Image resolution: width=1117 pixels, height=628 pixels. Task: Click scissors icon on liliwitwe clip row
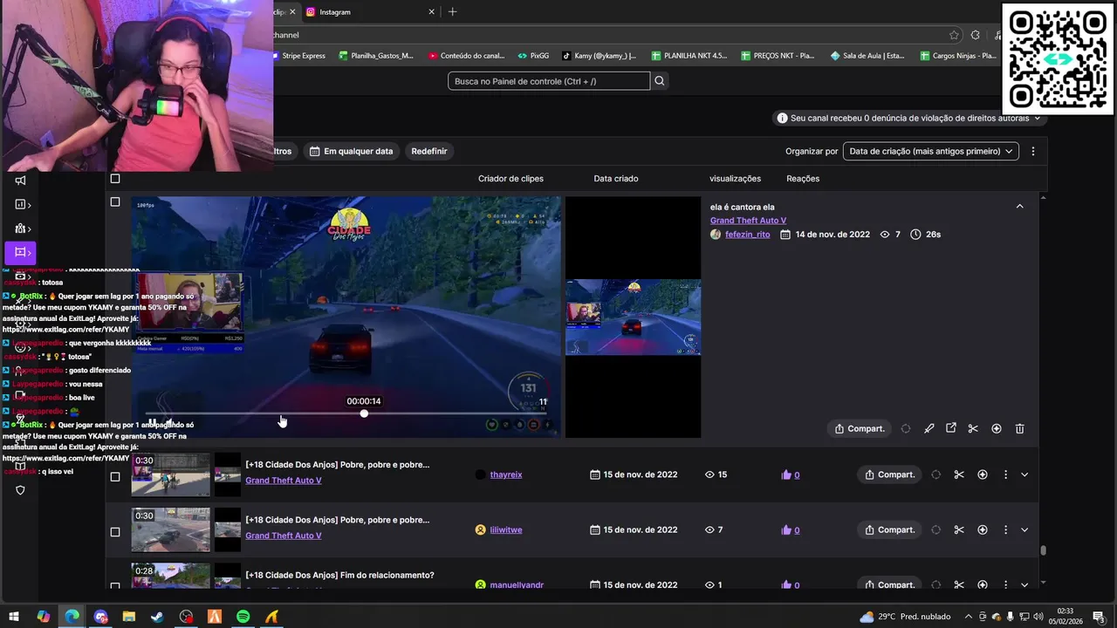(x=959, y=529)
